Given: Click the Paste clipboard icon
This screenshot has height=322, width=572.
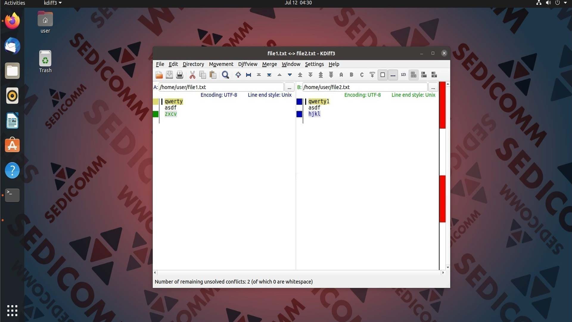Looking at the screenshot, I should coord(213,75).
